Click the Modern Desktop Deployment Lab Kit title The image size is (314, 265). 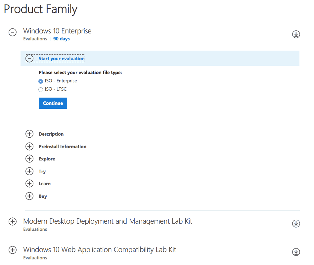click(108, 221)
